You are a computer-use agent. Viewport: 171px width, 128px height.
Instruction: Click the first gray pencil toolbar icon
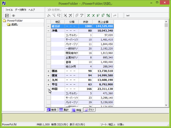point(49,15)
